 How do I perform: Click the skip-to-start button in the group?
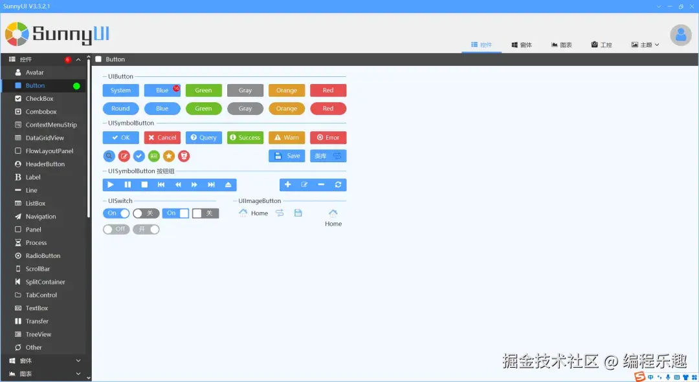(x=161, y=184)
